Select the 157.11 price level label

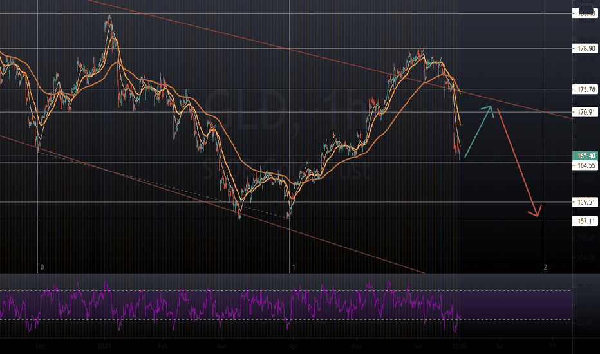tap(585, 221)
